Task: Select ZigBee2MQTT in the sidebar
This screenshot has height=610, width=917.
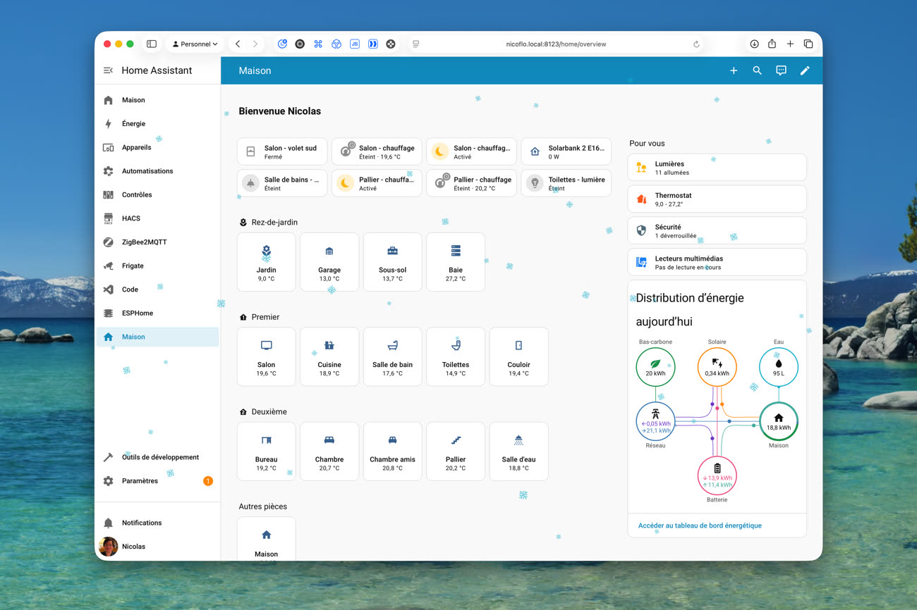Action: point(144,242)
